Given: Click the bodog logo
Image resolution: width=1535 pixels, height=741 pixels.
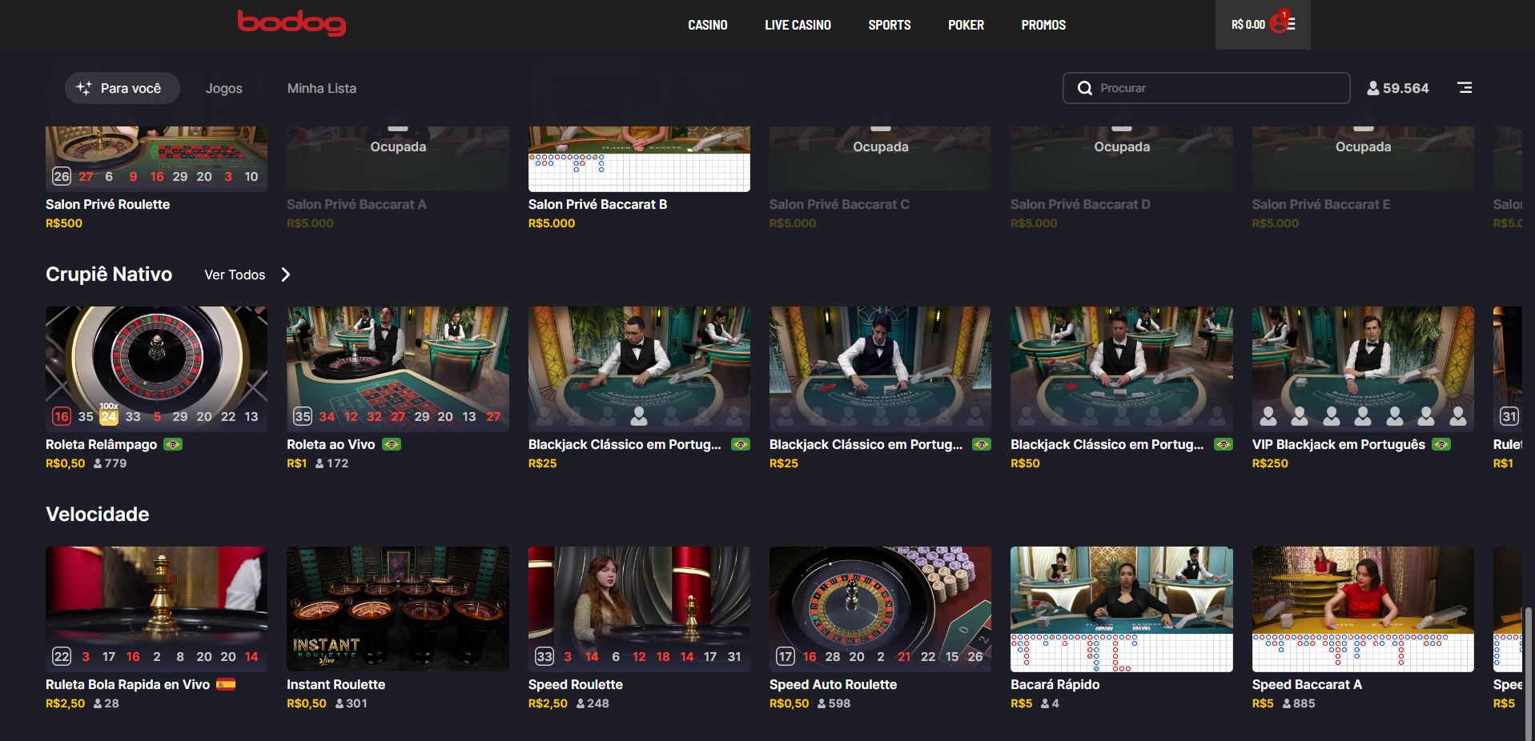Looking at the screenshot, I should click(x=291, y=22).
